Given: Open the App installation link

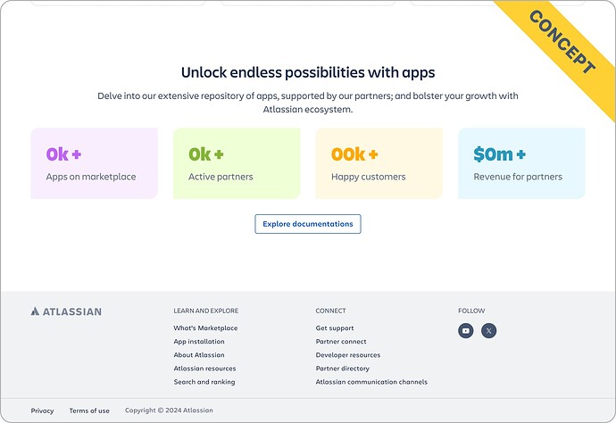Looking at the screenshot, I should (199, 341).
